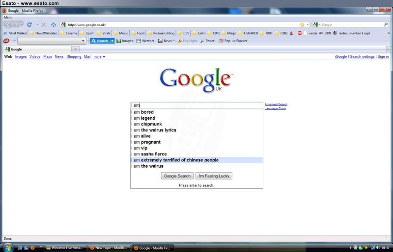Click the Highlight tool in the Ask toolbar
This screenshot has height=252, width=393.
[x=187, y=41]
